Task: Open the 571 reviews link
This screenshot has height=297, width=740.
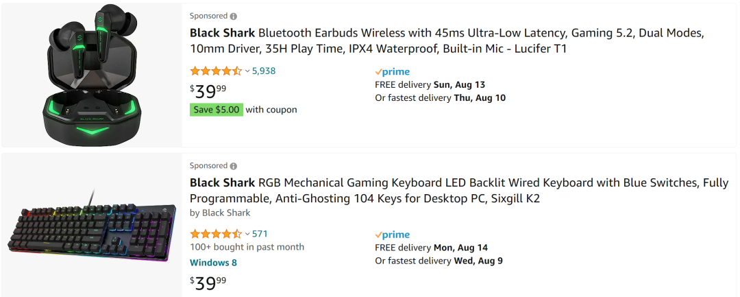Action: click(260, 234)
